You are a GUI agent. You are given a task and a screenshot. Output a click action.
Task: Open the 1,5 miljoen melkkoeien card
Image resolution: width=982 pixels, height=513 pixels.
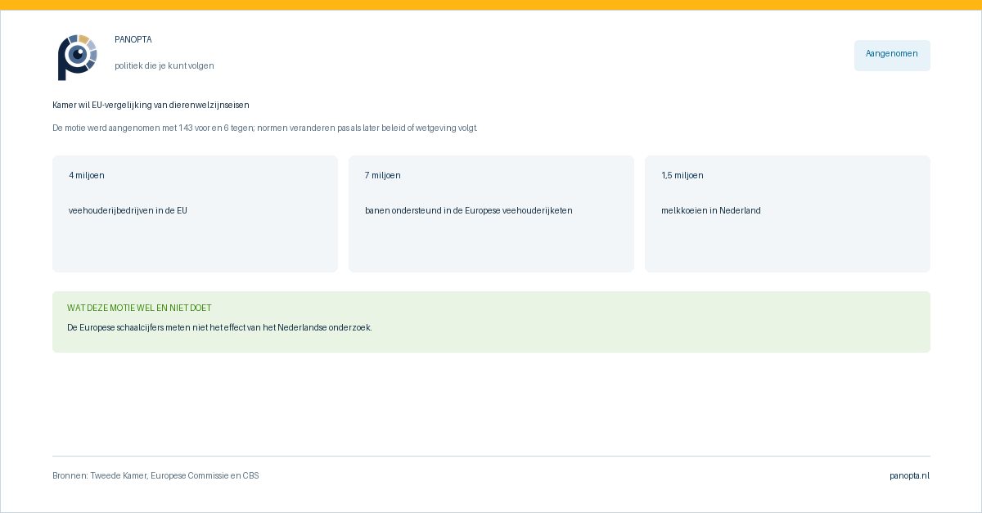(787, 214)
